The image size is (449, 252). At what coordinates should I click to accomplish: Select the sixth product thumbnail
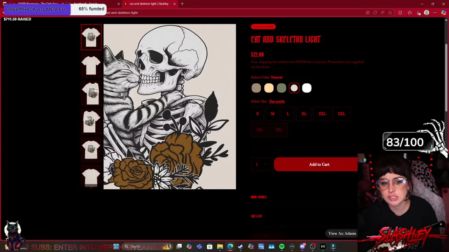pos(91,177)
